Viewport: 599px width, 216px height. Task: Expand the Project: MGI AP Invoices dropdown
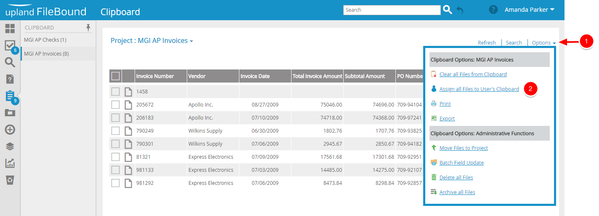pos(152,41)
